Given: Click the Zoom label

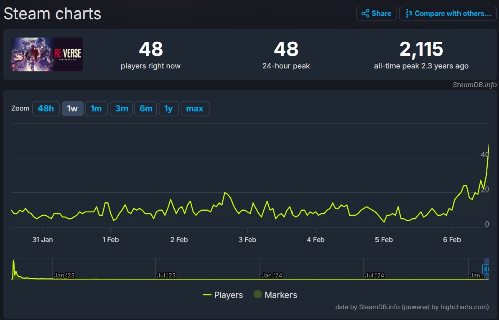Looking at the screenshot, I should [20, 108].
